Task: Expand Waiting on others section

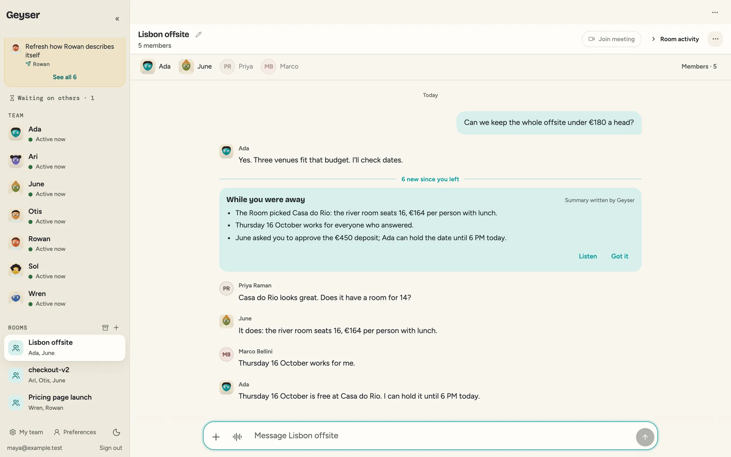Action: coord(52,98)
